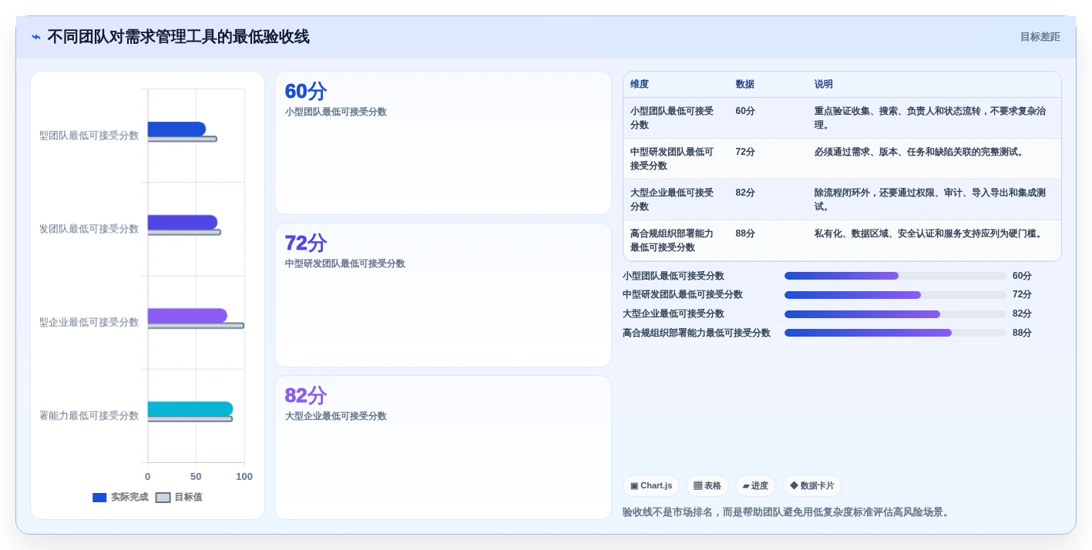Click the 大型企业 progress bar at 82分
This screenshot has height=550, width=1092.
895,314
